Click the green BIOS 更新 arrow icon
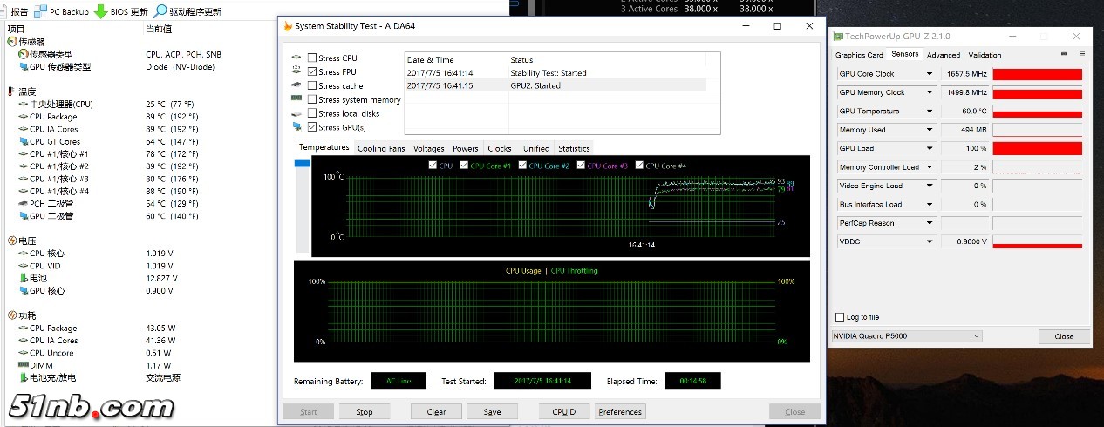Screen dimensions: 1104x427 pos(100,11)
